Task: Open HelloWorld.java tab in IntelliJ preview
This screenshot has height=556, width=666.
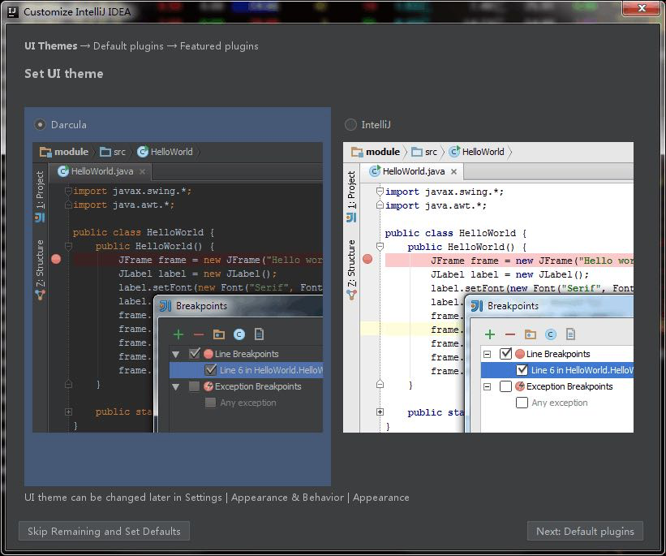Action: (x=414, y=171)
